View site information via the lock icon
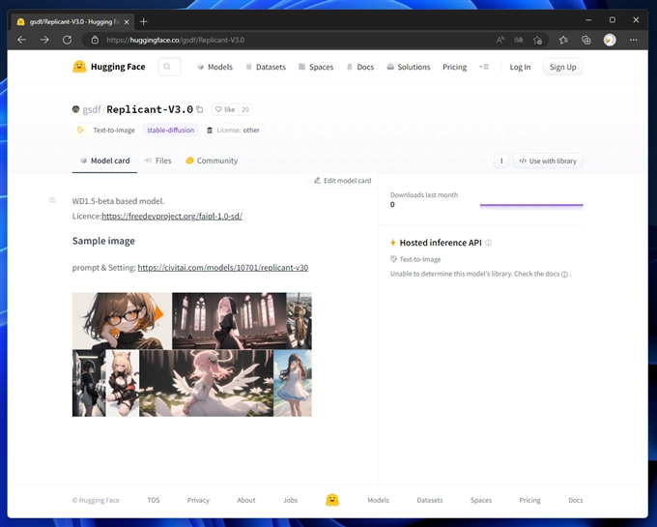The width and height of the screenshot is (657, 527). (x=95, y=40)
